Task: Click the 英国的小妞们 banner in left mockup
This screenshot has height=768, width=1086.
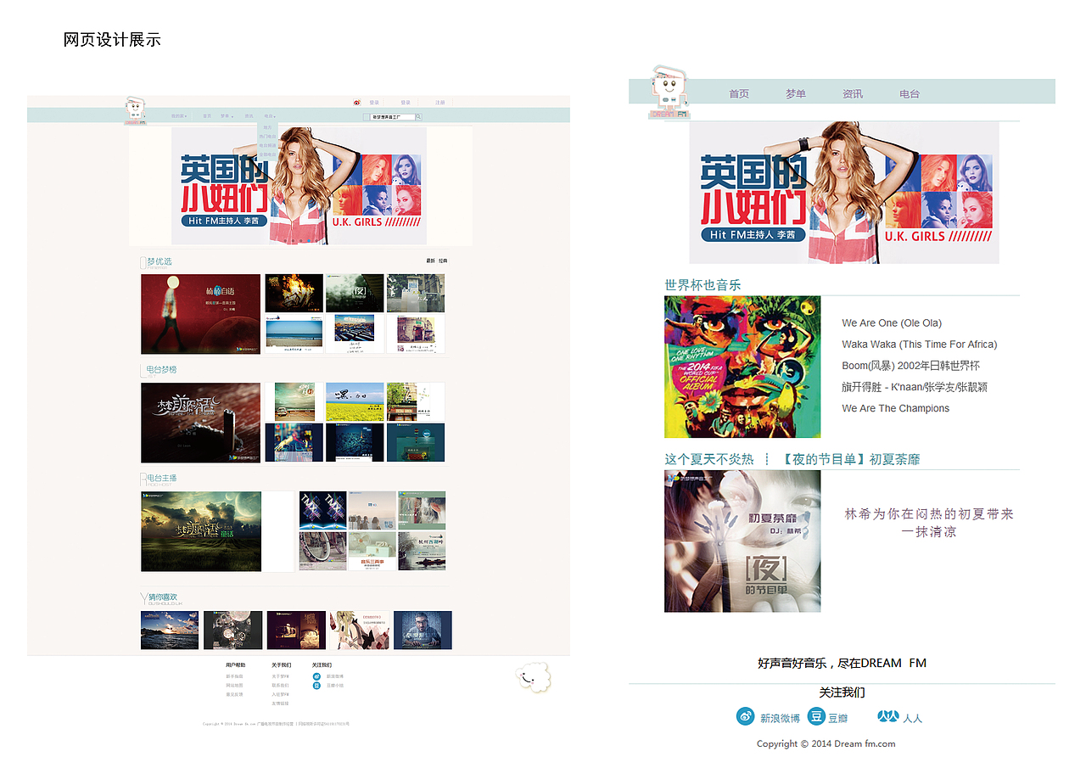Action: click(299, 186)
